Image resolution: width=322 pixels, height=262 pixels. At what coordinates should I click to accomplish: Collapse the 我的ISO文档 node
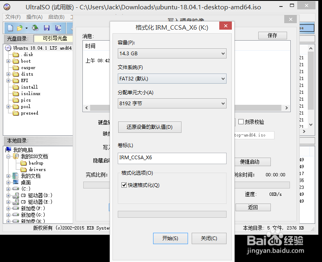[x=8, y=156]
